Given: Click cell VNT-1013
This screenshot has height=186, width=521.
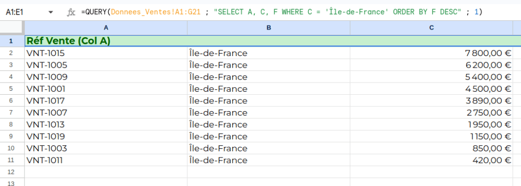Looking at the screenshot, I should click(106, 124).
